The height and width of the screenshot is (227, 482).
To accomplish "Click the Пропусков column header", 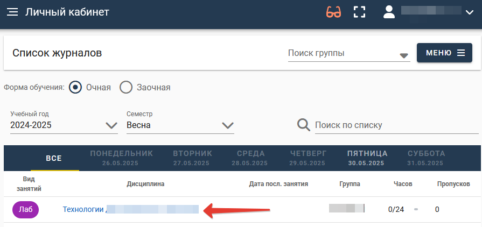I will click(453, 184).
